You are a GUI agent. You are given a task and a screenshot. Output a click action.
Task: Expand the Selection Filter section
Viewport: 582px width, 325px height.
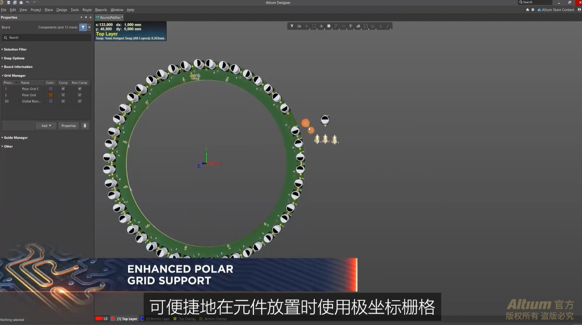tap(15, 49)
